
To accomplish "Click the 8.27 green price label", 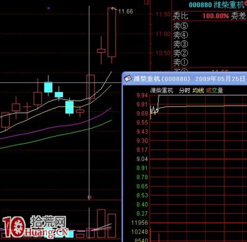I will pos(142,214).
